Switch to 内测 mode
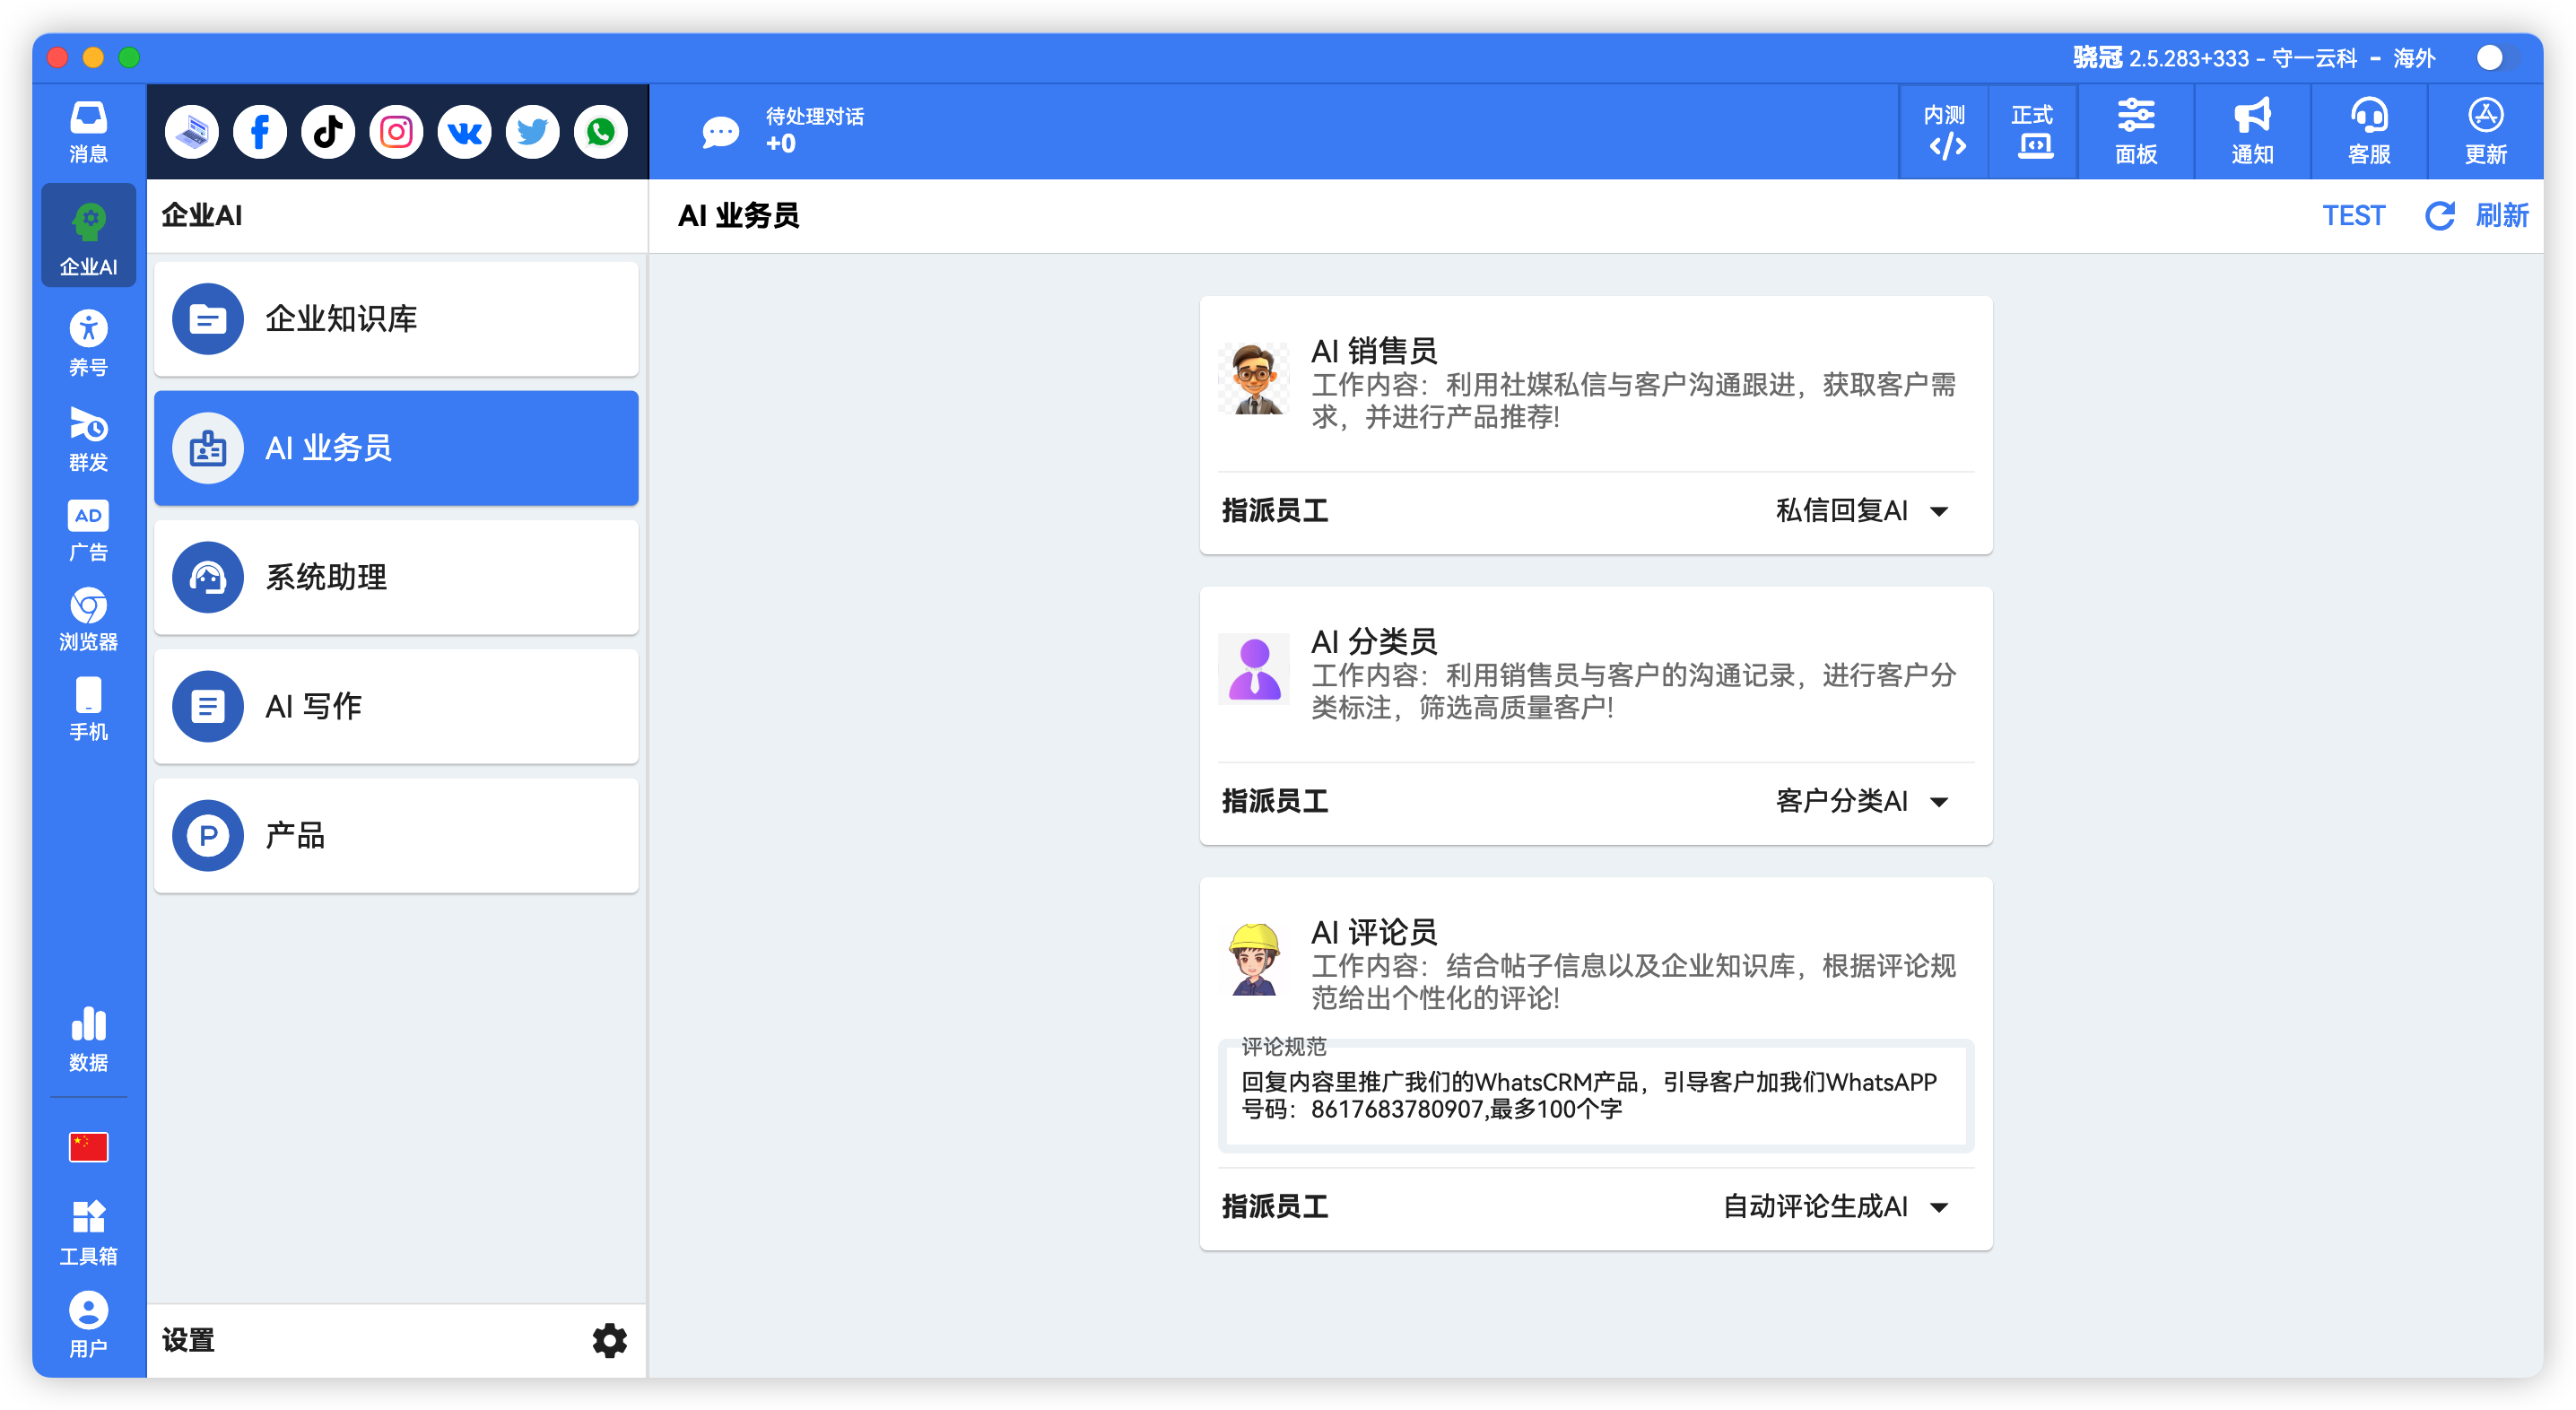Image resolution: width=2576 pixels, height=1410 pixels. point(1945,132)
